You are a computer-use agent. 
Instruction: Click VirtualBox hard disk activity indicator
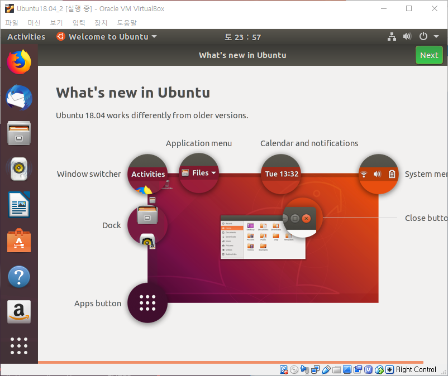pyautogui.click(x=284, y=370)
